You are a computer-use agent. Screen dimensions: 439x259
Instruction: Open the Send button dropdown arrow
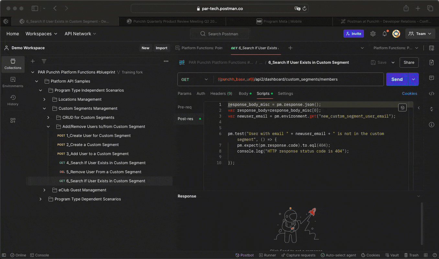(413, 79)
